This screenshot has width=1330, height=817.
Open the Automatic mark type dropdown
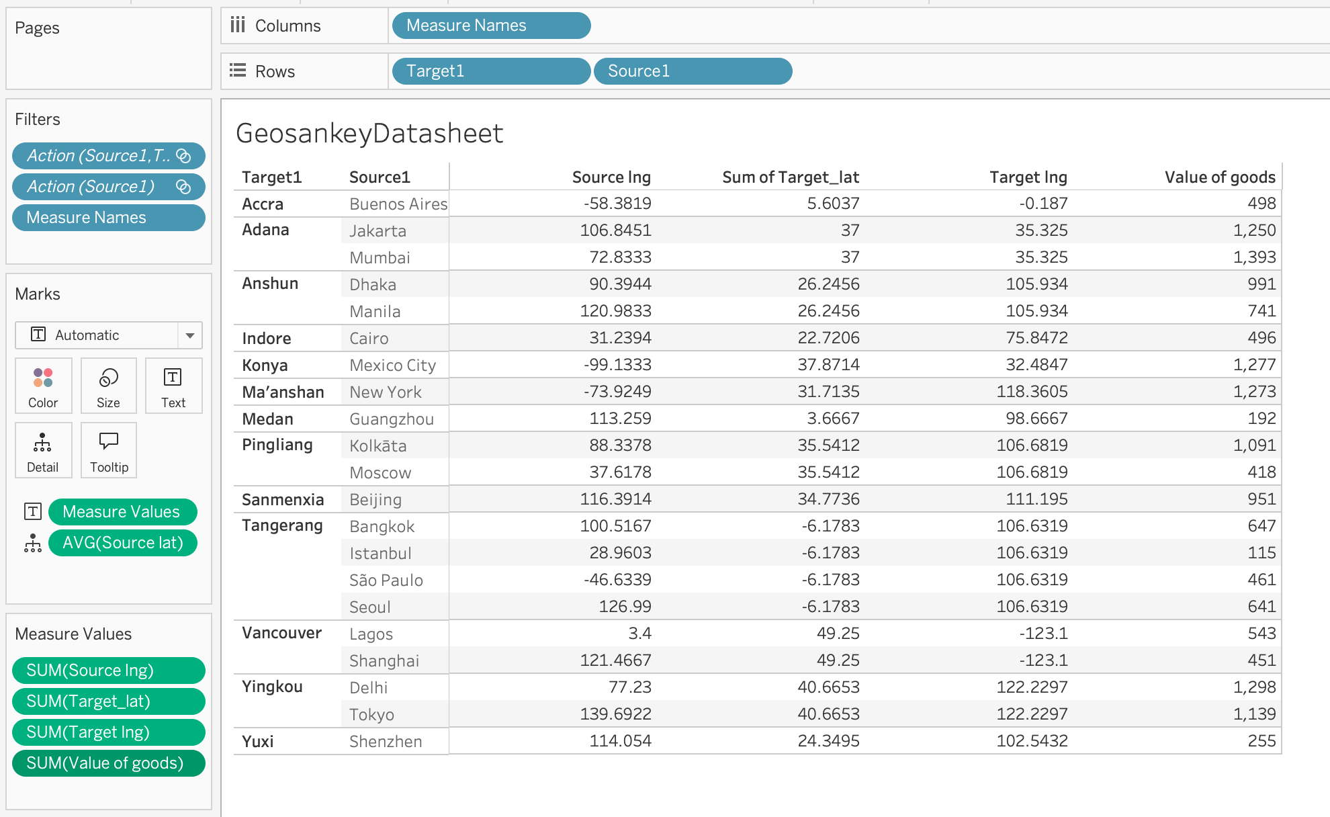[x=190, y=335]
